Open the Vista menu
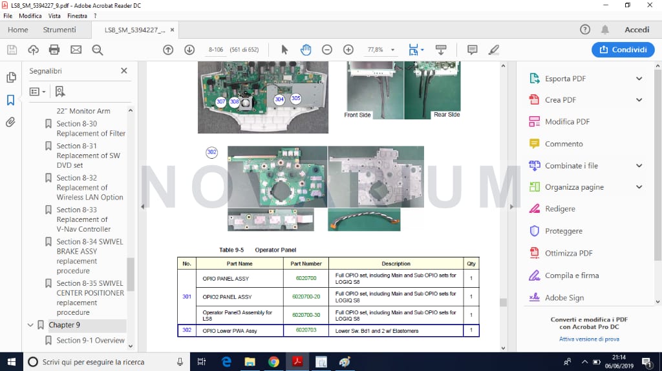 (54, 16)
